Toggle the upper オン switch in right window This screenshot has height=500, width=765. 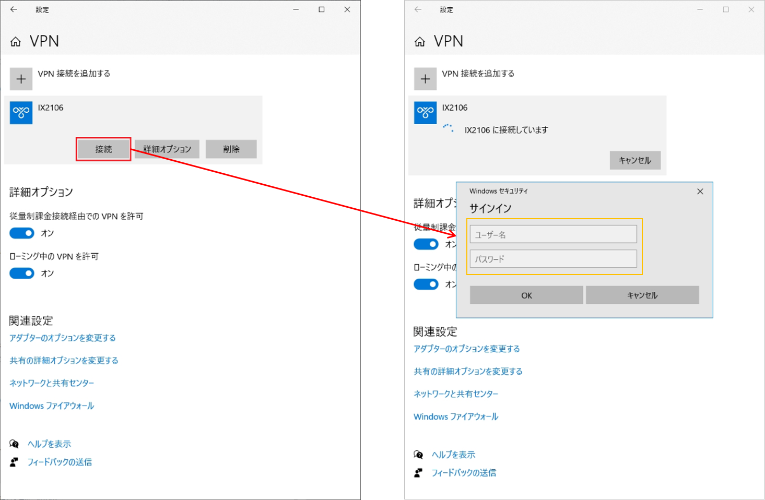pos(426,244)
